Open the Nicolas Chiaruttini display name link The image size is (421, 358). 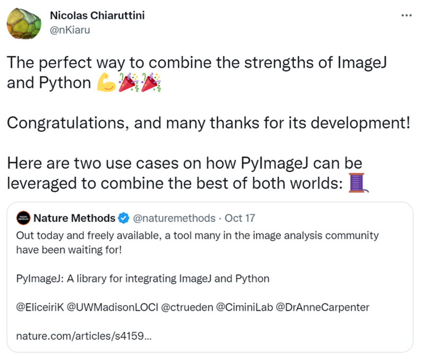tap(97, 15)
